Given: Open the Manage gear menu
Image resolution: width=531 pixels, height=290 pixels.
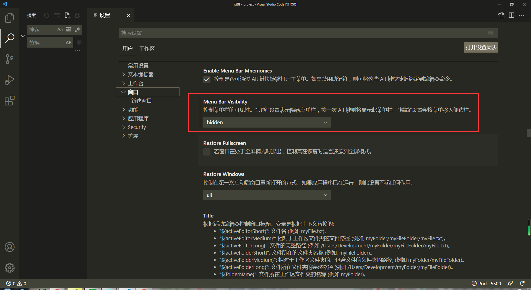Looking at the screenshot, I should (9, 268).
